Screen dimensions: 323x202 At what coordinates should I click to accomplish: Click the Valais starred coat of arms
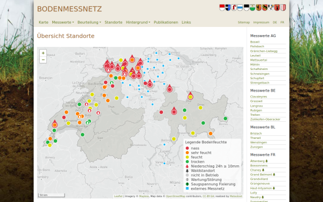click(x=283, y=8)
